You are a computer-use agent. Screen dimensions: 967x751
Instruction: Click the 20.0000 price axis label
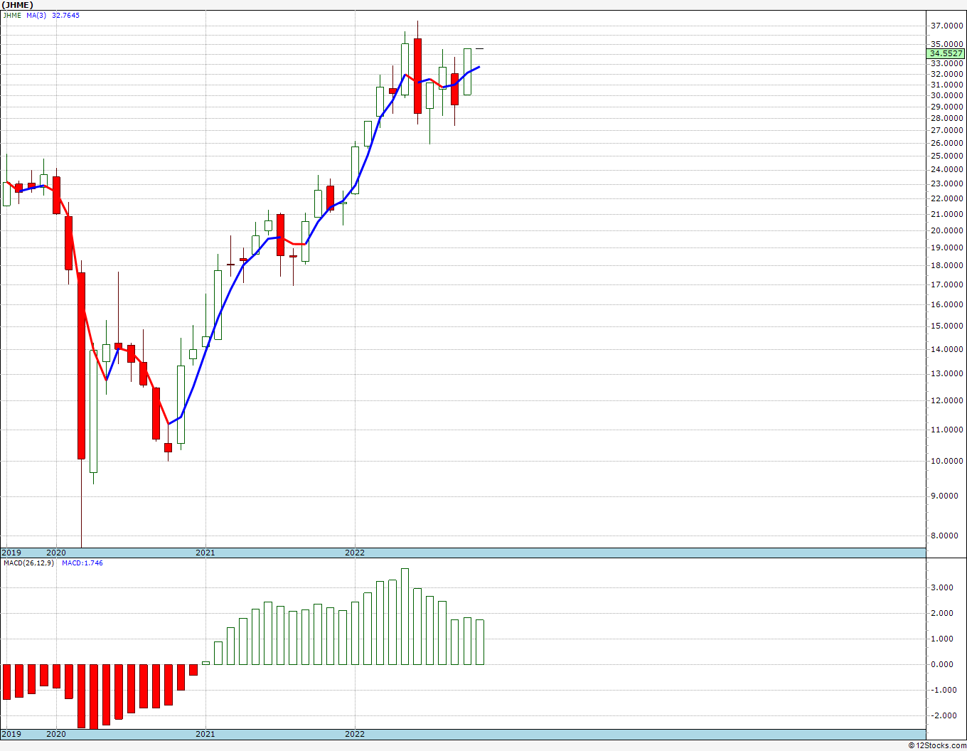pyautogui.click(x=948, y=230)
